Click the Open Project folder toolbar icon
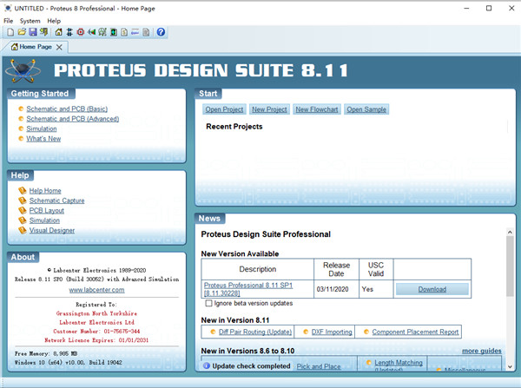 pyautogui.click(x=22, y=32)
